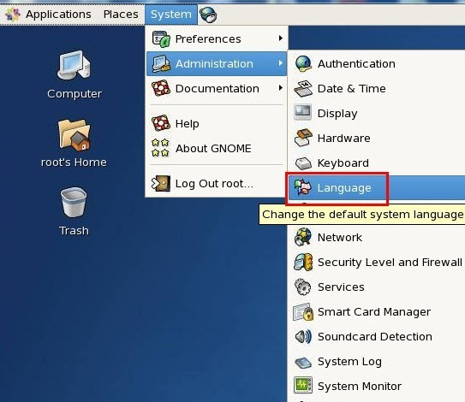Expand the Documentation submenu

pos(217,89)
